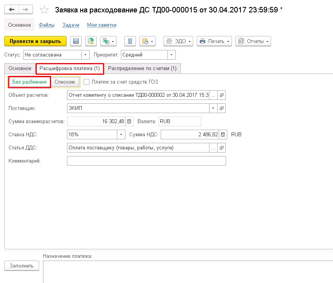This screenshot has width=333, height=283.
Task: Click the favorite star icon near title
Action: tap(45, 10)
